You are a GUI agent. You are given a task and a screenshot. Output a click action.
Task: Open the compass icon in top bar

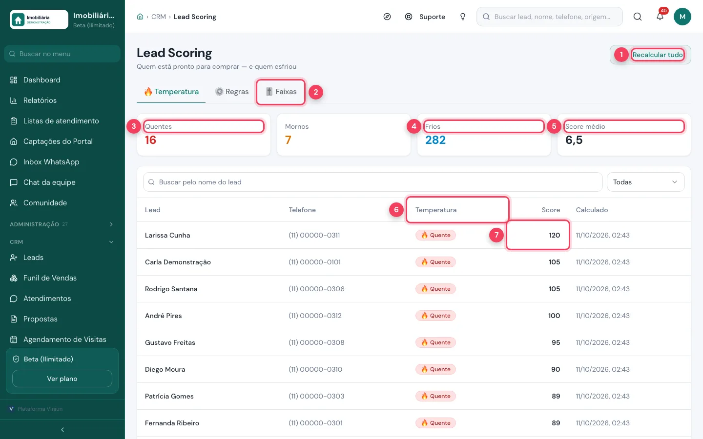(x=387, y=17)
